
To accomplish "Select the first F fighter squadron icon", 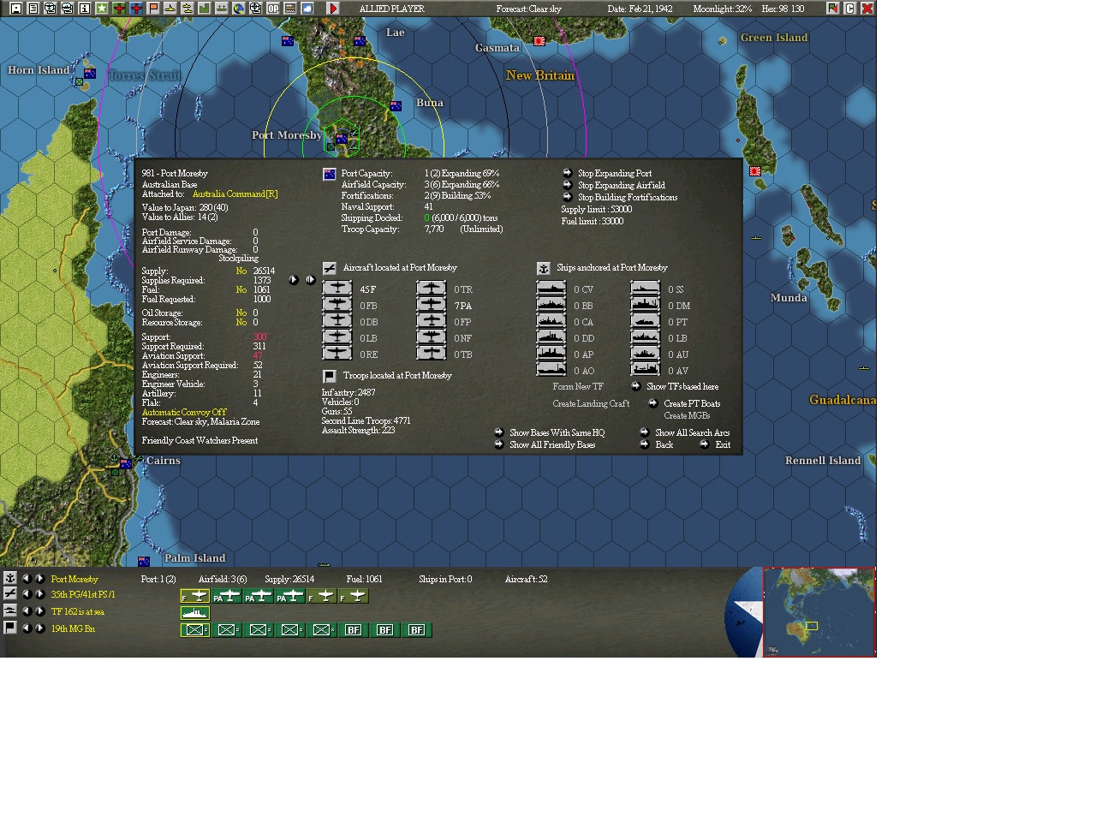I will (195, 596).
